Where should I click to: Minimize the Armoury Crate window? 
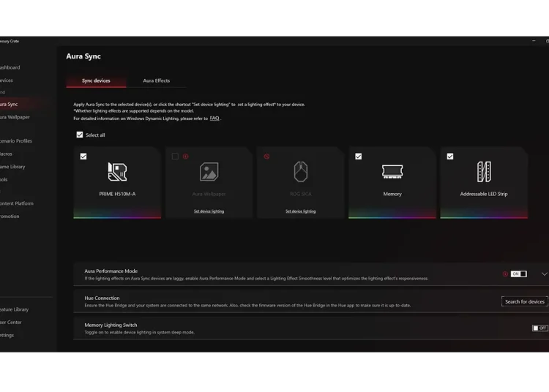point(534,41)
